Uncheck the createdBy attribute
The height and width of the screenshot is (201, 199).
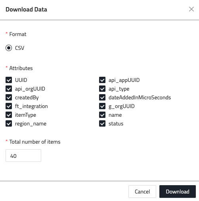(9, 97)
